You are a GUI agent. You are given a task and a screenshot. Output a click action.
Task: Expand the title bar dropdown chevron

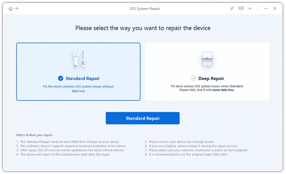250,8
